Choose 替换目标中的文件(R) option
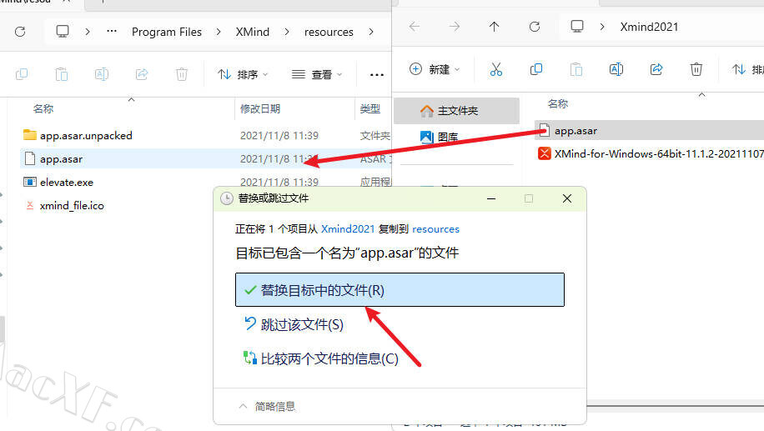The width and height of the screenshot is (764, 431). point(400,290)
